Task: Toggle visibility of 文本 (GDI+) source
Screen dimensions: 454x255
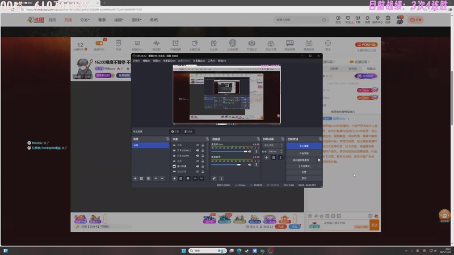Action: [197, 156]
